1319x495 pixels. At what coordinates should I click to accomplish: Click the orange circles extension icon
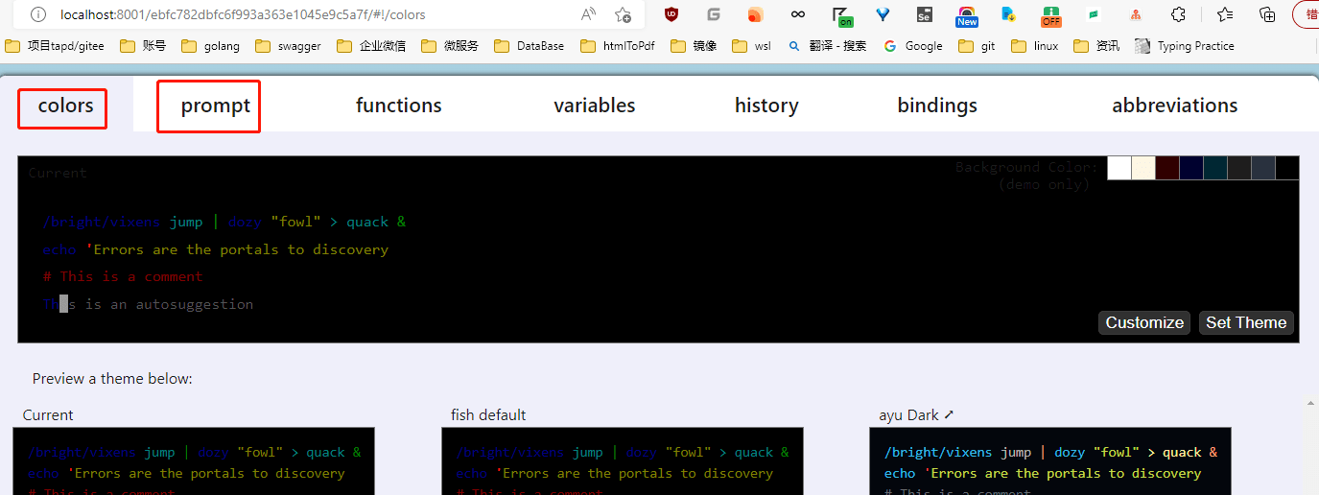pos(755,14)
